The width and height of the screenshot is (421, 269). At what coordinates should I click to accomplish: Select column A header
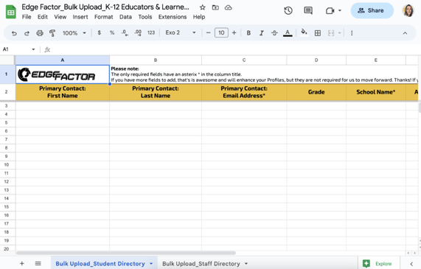click(x=62, y=60)
